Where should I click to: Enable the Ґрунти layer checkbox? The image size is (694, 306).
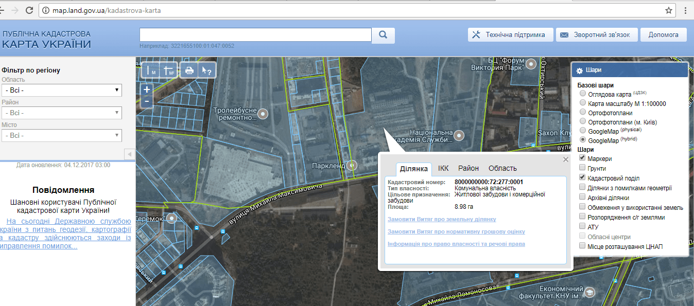pyautogui.click(x=582, y=168)
